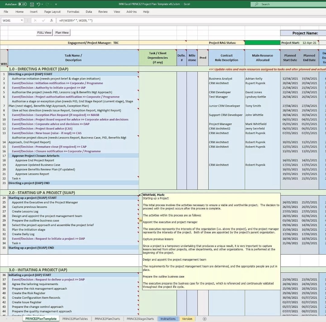Switch to the Instructions sheet tab
326x322 pixels.
pos(168,319)
